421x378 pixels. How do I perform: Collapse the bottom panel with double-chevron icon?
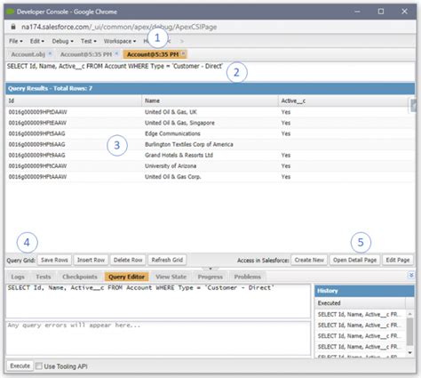[411, 276]
